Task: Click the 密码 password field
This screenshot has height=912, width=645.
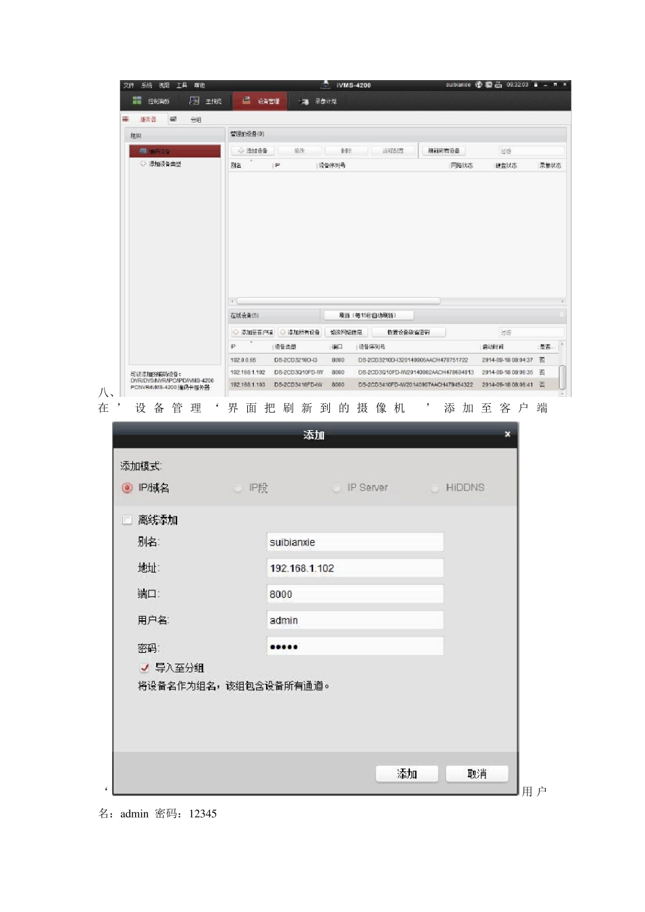Action: [355, 646]
